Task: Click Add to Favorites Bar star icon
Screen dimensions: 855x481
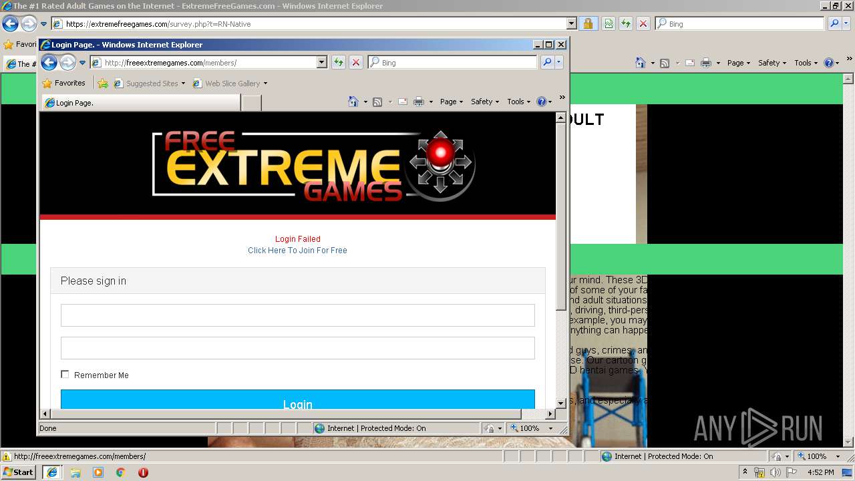Action: click(x=102, y=84)
